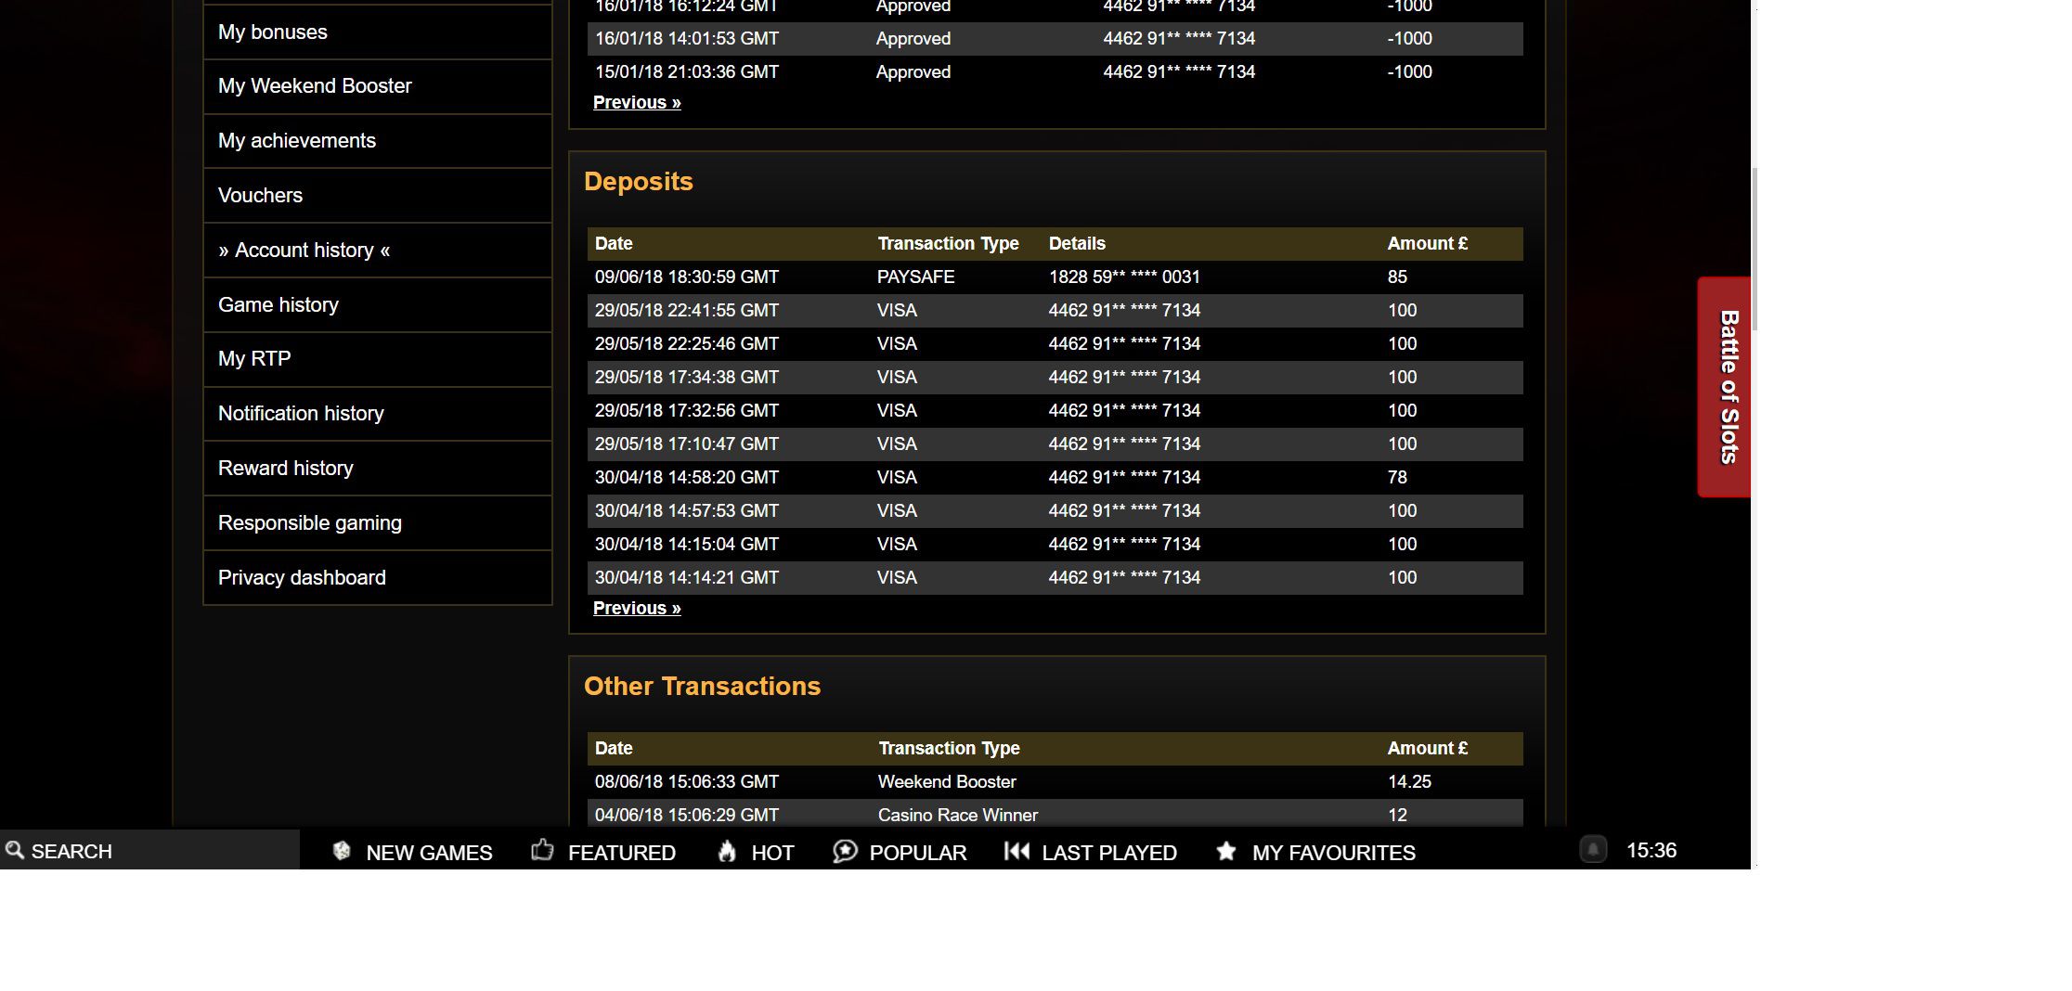
Task: Click the page vertical scrollbar
Action: [x=1755, y=249]
